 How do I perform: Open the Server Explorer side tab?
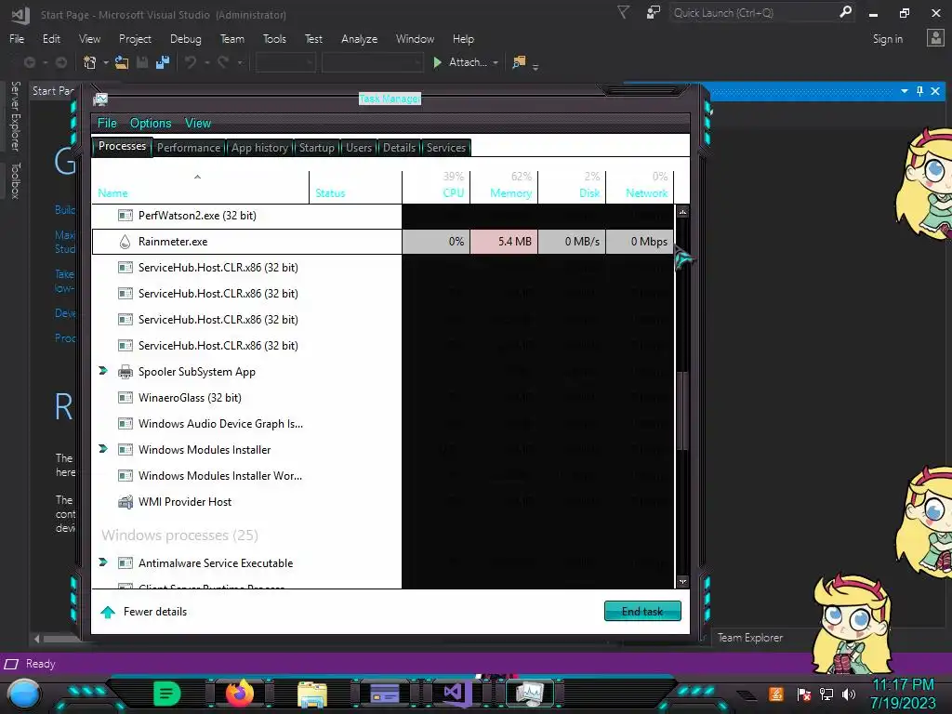click(x=16, y=116)
